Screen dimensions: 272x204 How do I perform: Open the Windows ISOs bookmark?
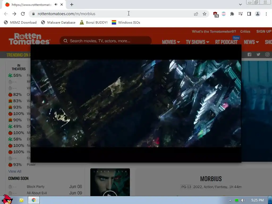(x=126, y=22)
